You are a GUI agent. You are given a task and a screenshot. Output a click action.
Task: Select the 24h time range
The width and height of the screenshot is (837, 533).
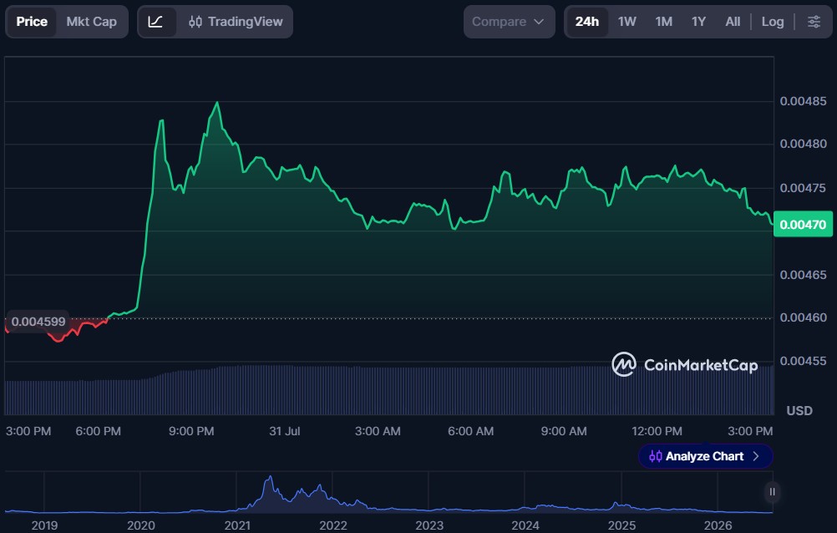(586, 22)
